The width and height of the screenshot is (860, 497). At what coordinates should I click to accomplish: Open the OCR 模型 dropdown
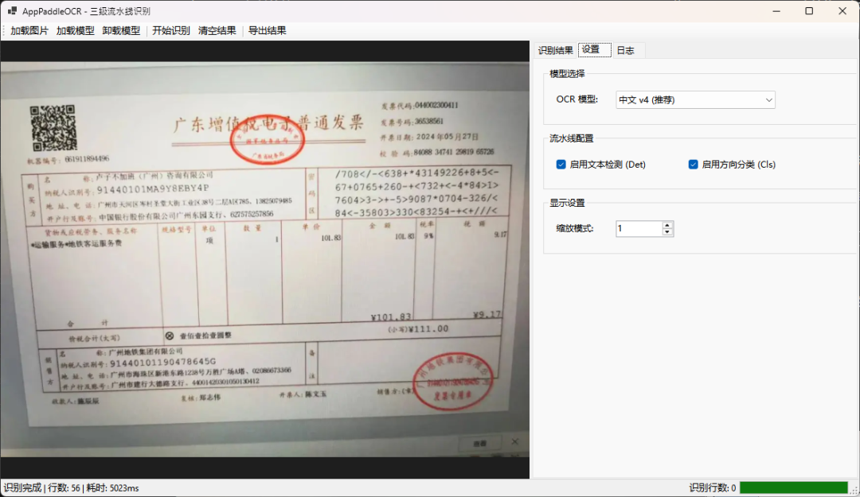[695, 99]
